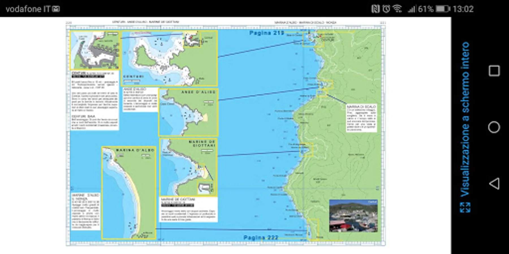Tap the fullscreen expand arrows icon
Screen dimensions: 509x254
point(465,207)
